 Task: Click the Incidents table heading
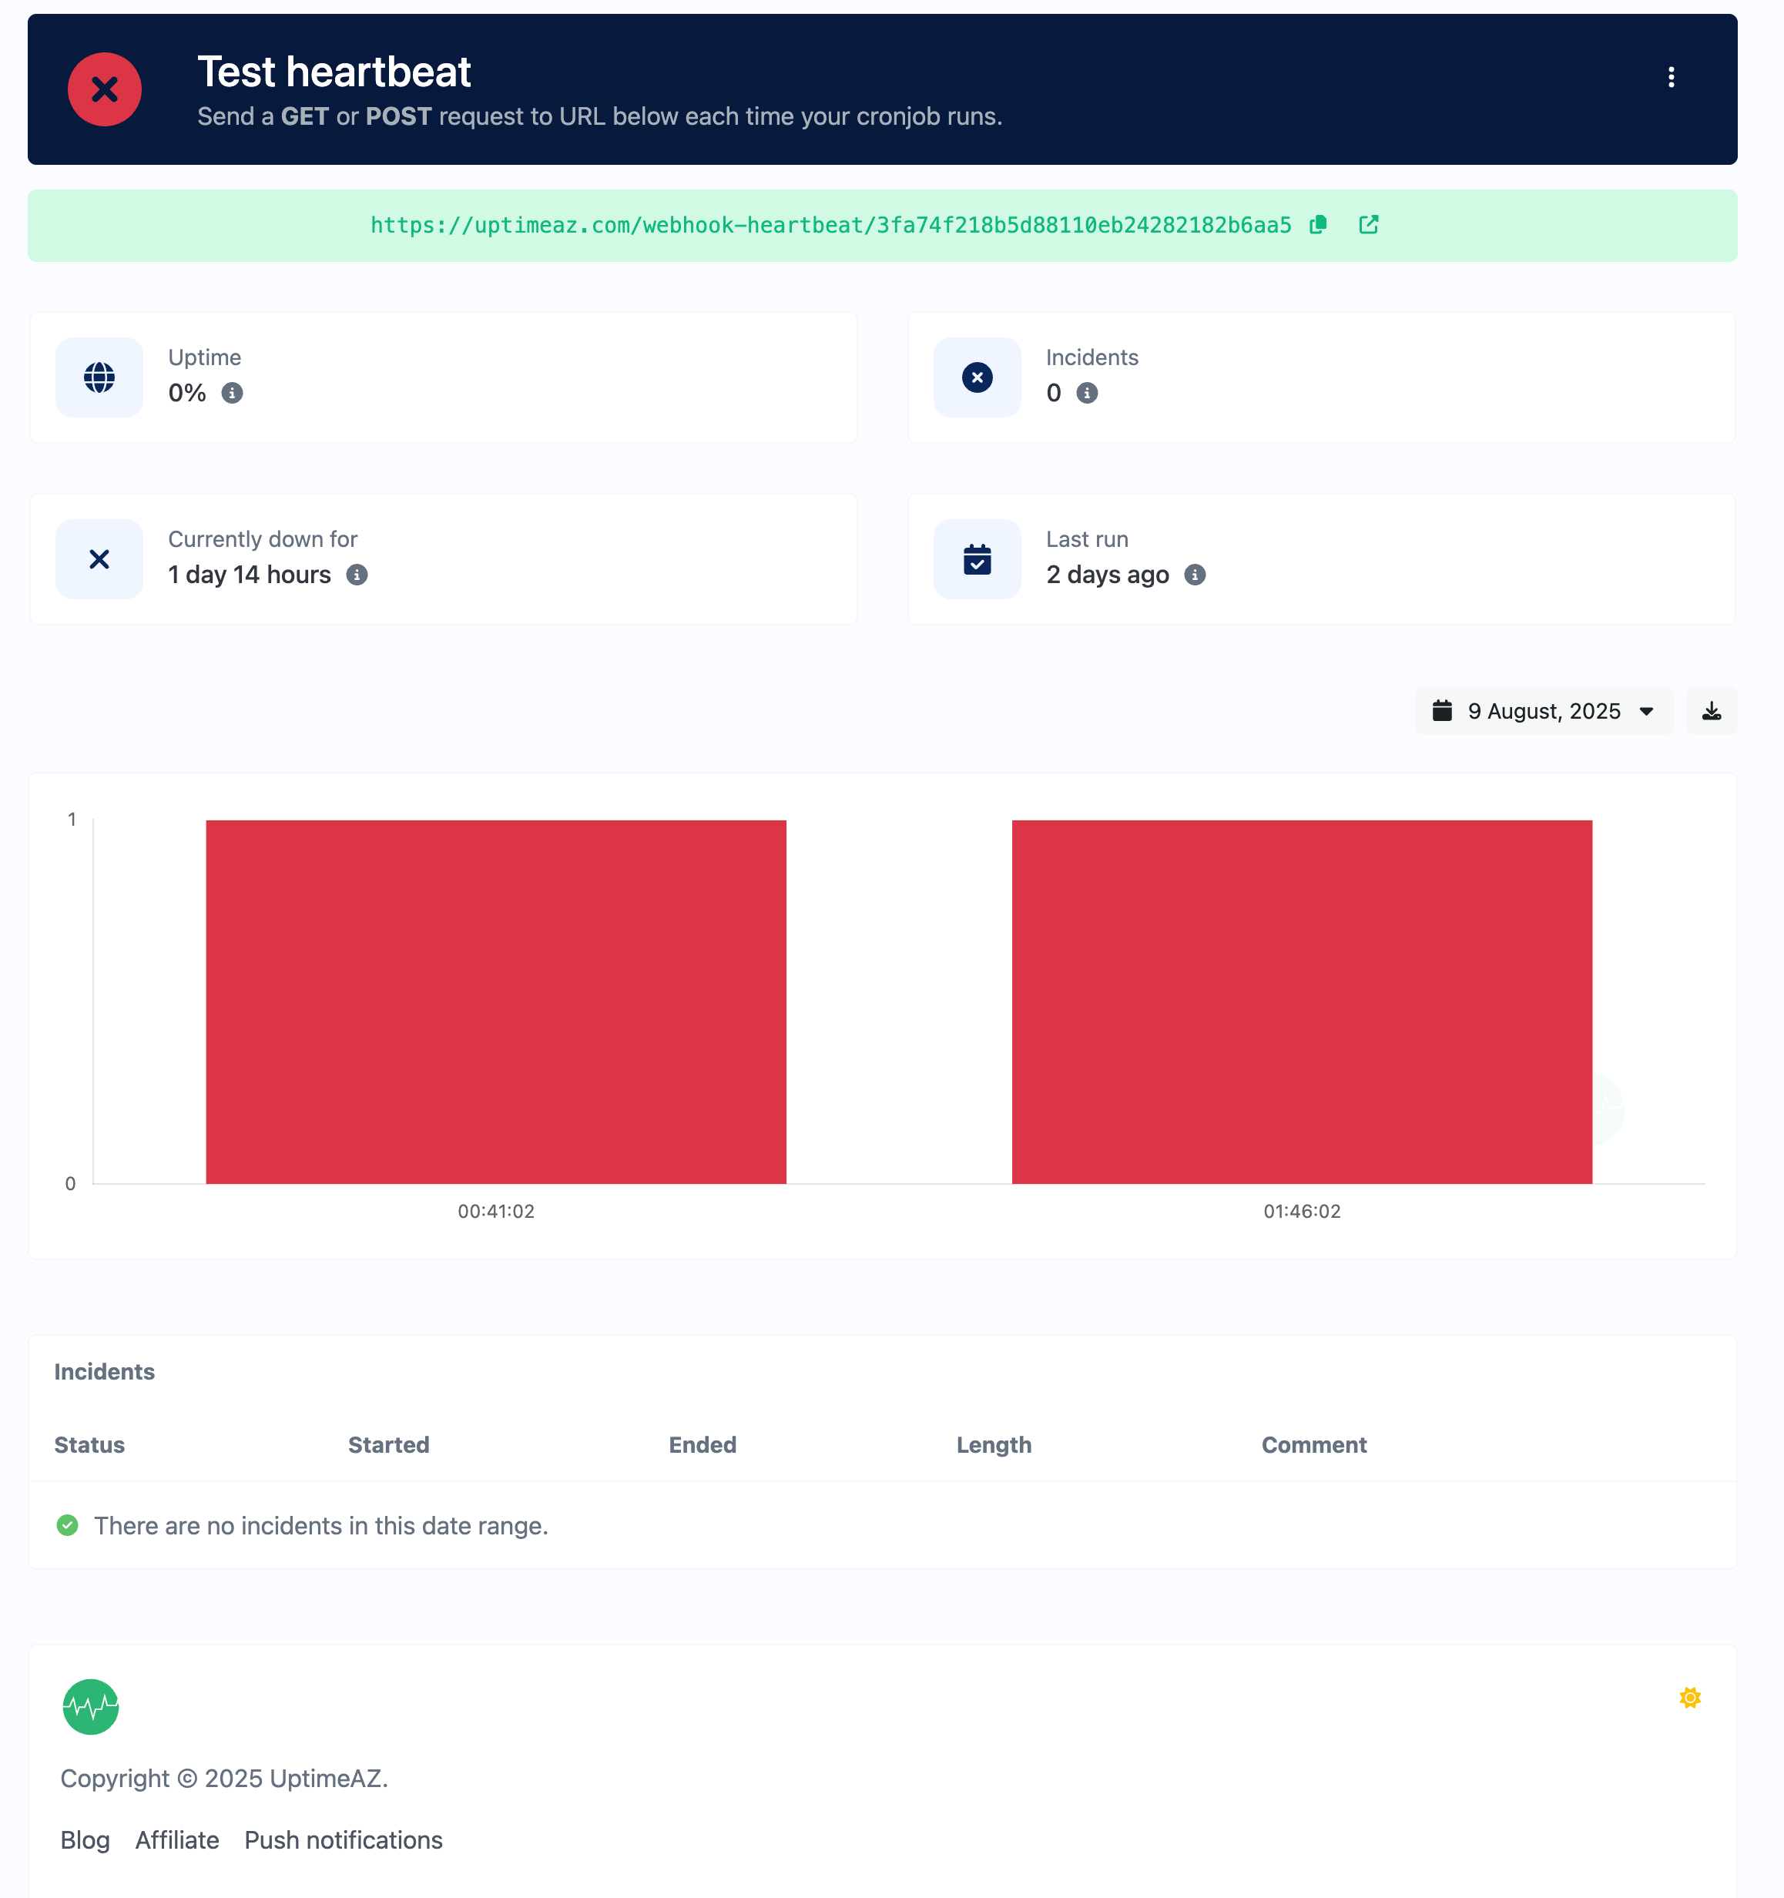coord(104,1372)
